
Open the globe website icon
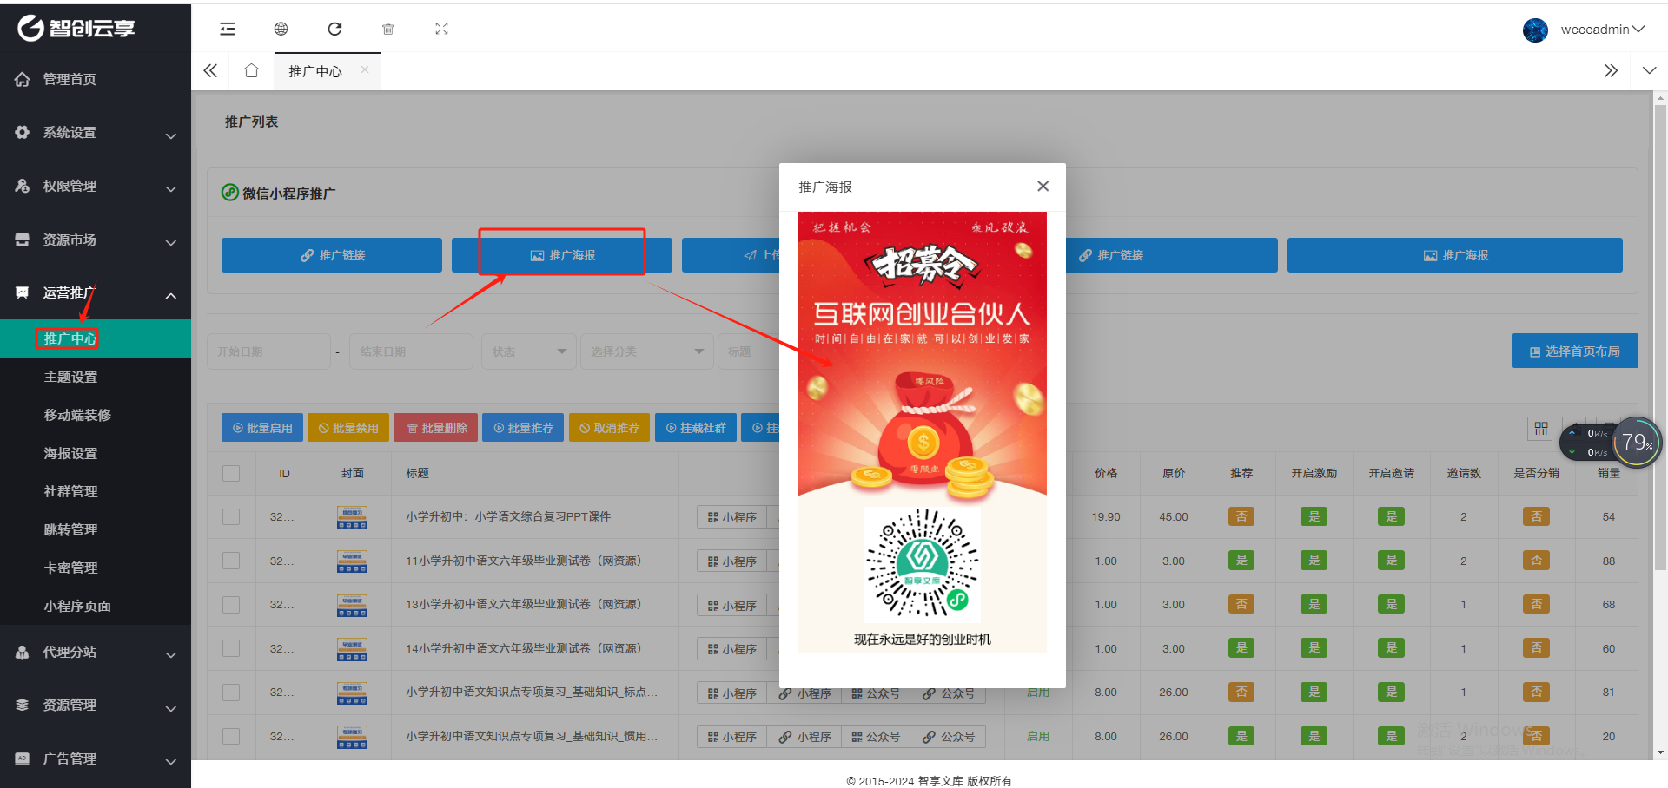pyautogui.click(x=281, y=29)
